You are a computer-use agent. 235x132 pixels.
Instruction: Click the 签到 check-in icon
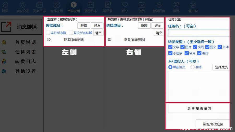(x=142, y=7)
